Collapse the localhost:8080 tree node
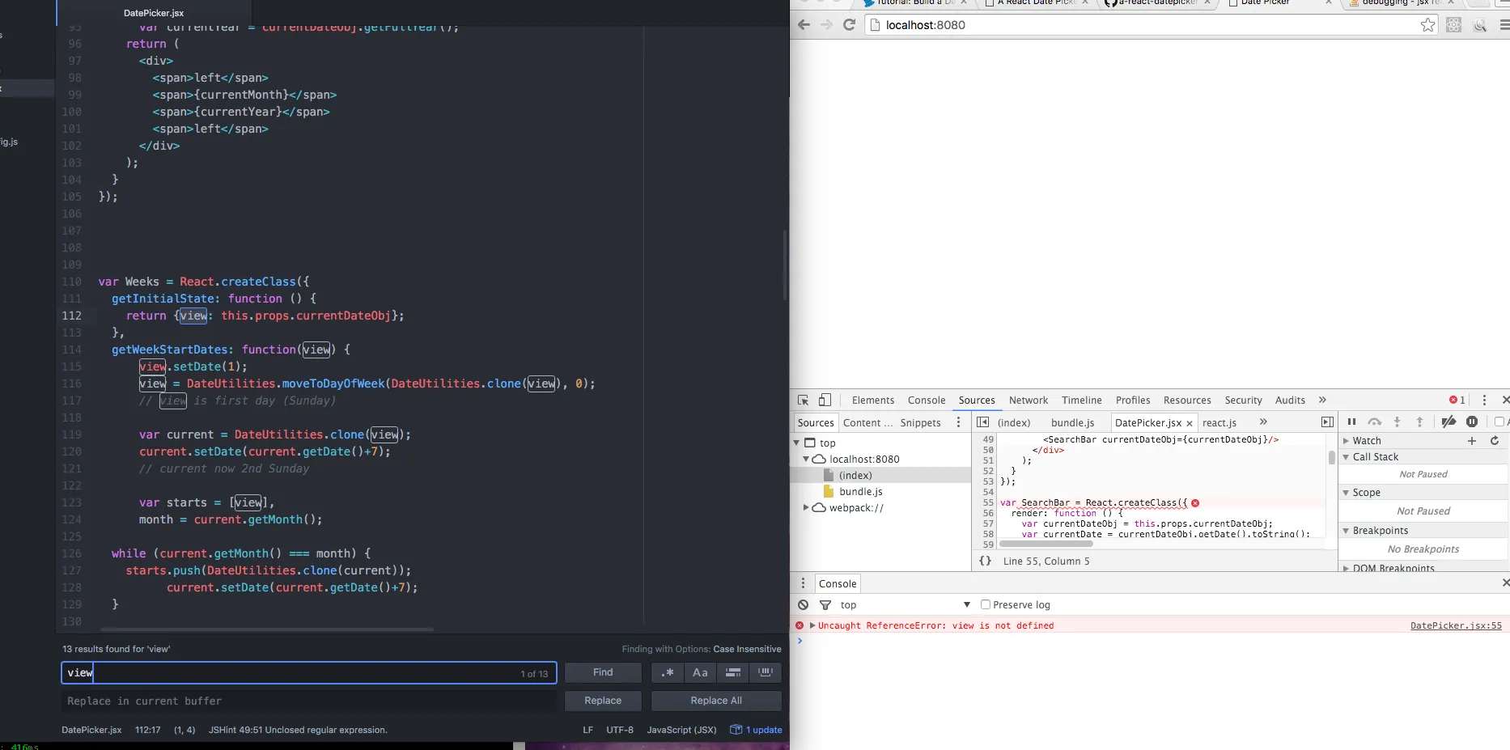The image size is (1510, 750). click(806, 459)
